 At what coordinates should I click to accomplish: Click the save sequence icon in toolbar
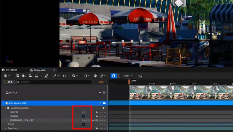coord(18,76)
